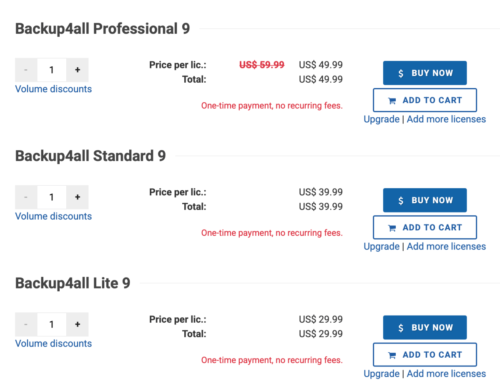The height and width of the screenshot is (389, 500).
Task: Focus the Lite 9 quantity field
Action: click(52, 325)
